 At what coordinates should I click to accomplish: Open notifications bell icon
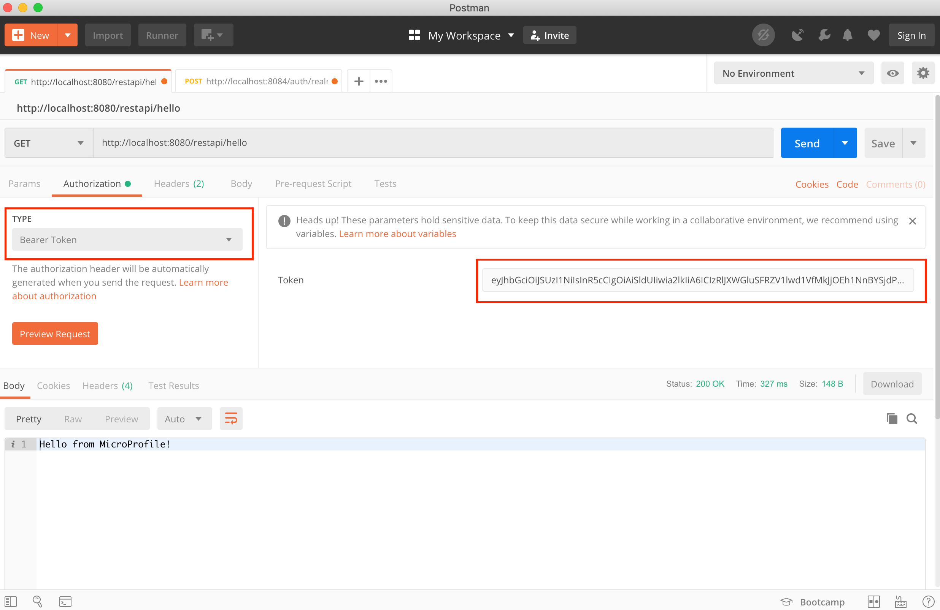(x=847, y=35)
